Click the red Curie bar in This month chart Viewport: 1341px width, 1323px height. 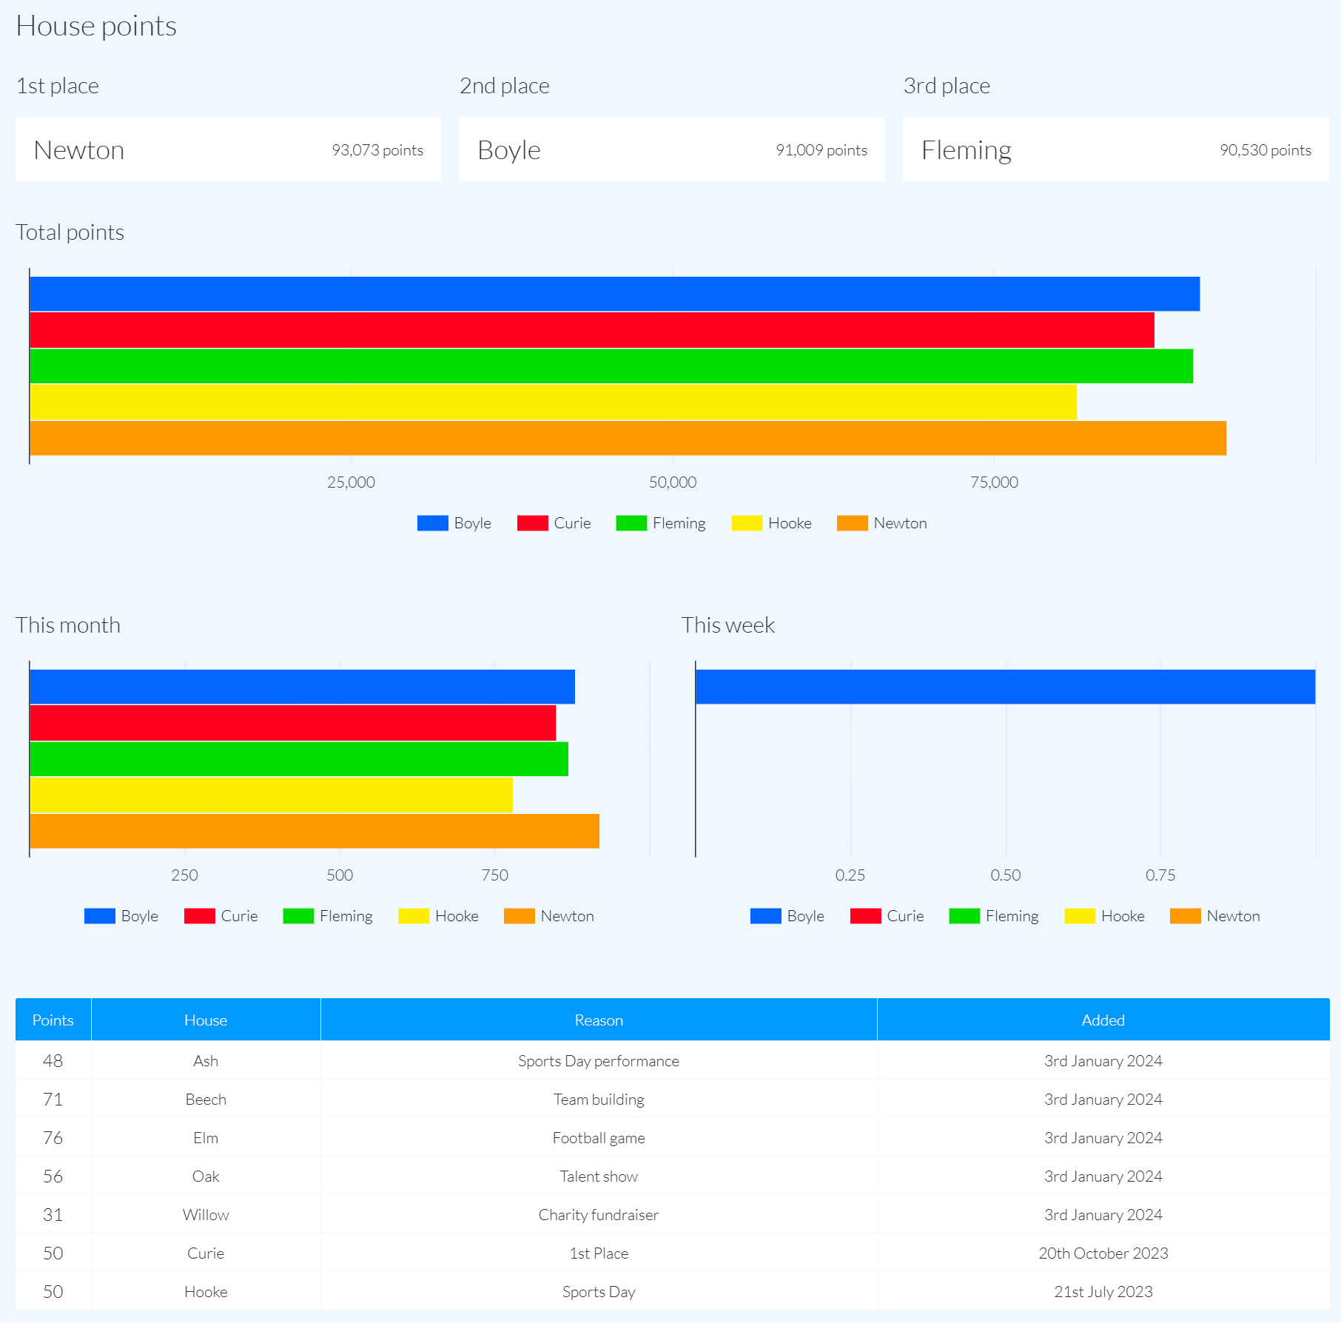pos(292,723)
